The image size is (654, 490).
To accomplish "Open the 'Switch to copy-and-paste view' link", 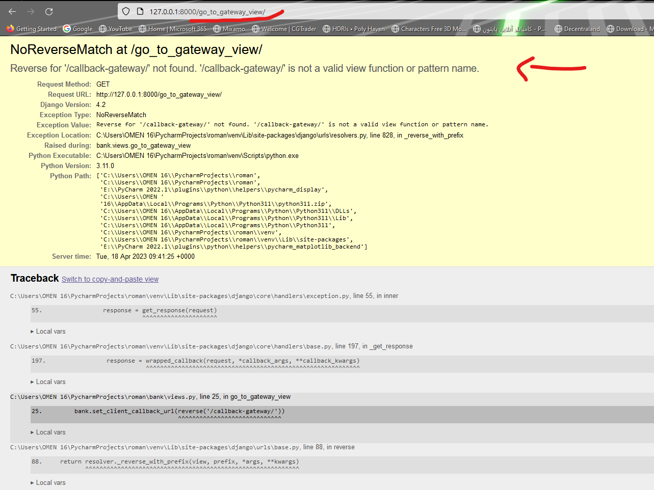I will coord(110,279).
